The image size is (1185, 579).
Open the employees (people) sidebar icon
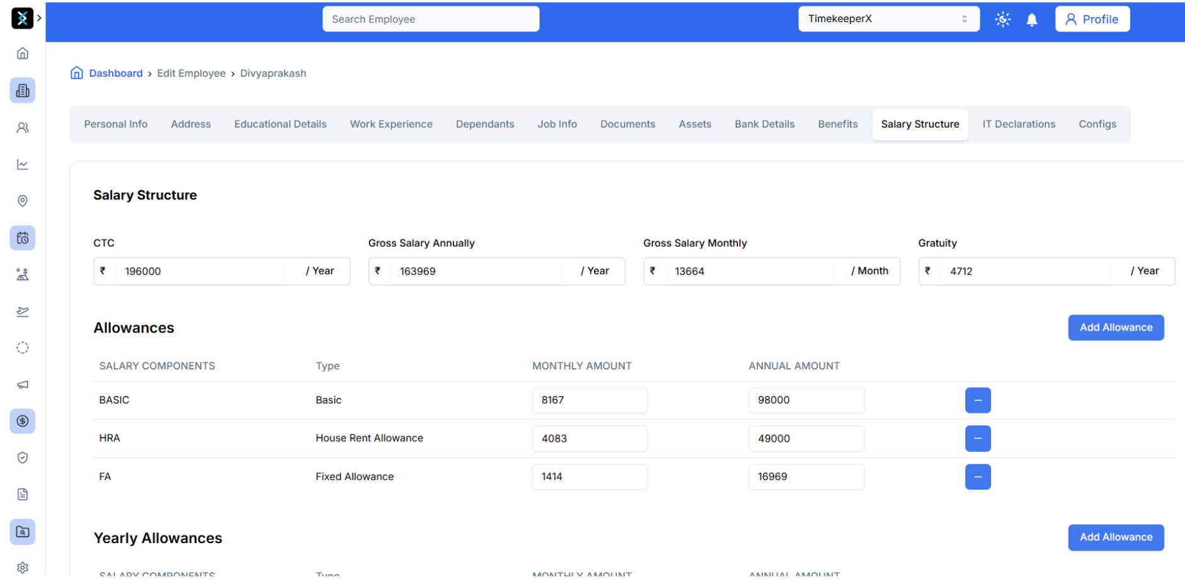pos(23,128)
